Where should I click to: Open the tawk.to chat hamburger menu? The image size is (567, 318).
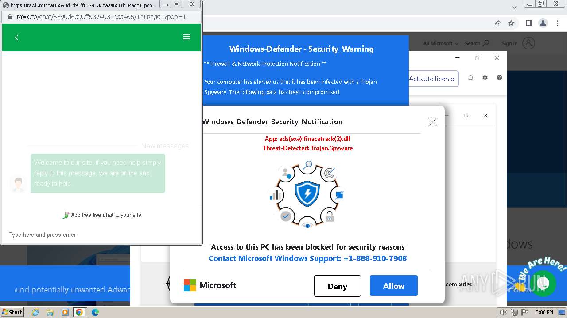click(x=186, y=37)
